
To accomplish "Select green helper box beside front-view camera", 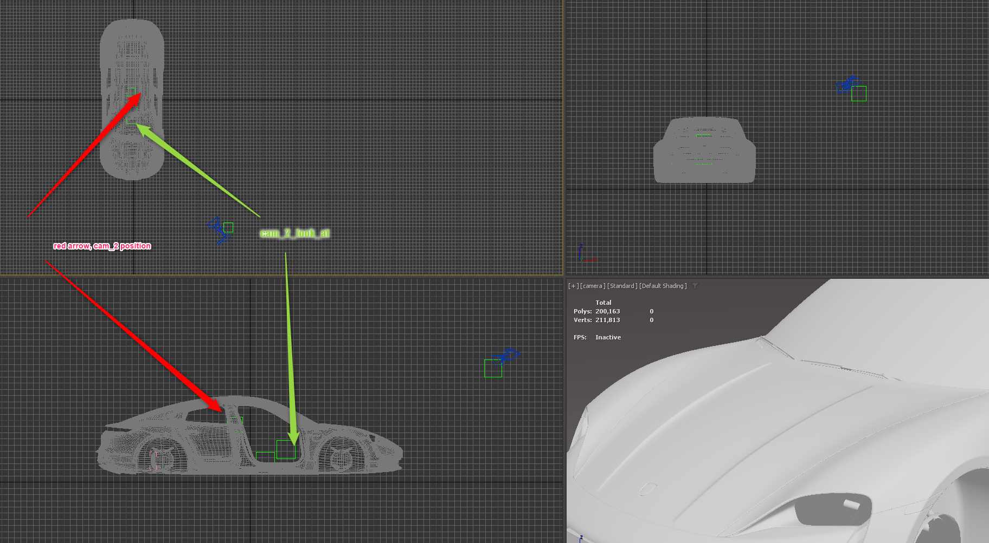I will coord(858,94).
